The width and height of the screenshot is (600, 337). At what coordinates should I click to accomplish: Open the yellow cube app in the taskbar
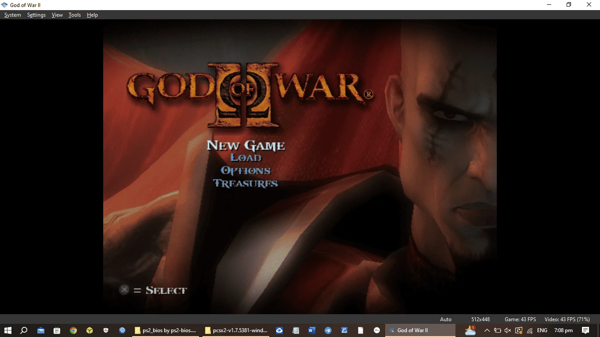[x=90, y=330]
